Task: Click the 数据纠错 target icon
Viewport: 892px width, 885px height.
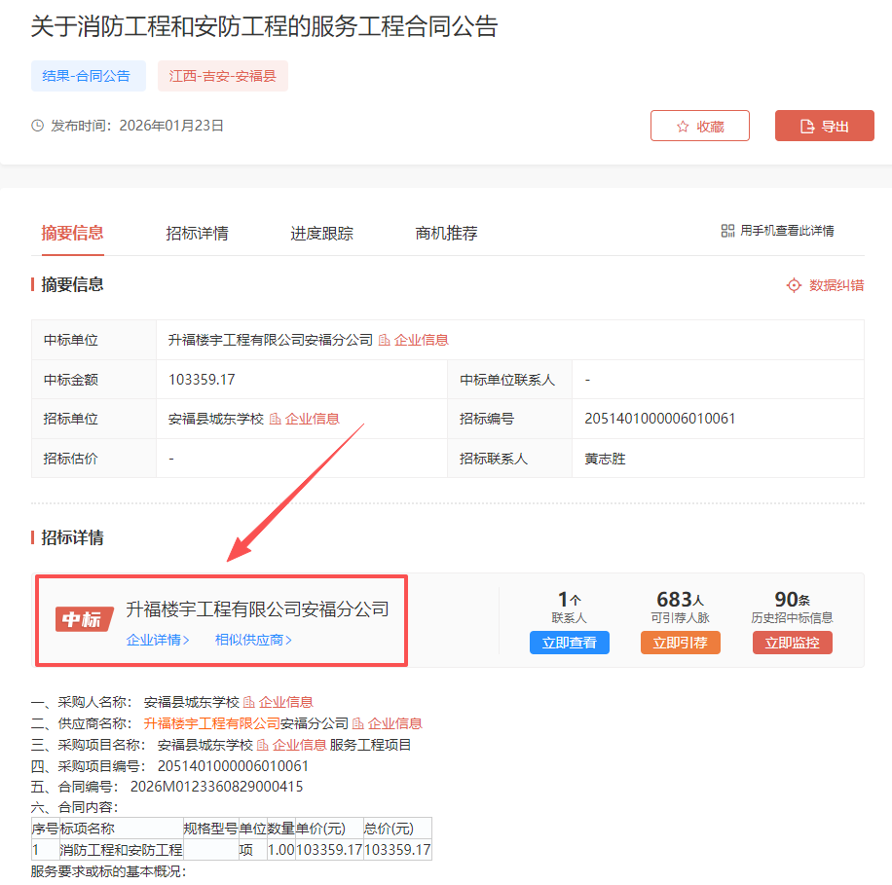Action: pyautogui.click(x=794, y=285)
